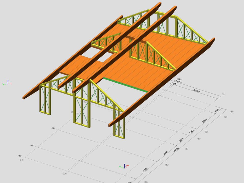
Task: Click the 3960 dimension value
Action: [x=165, y=153]
